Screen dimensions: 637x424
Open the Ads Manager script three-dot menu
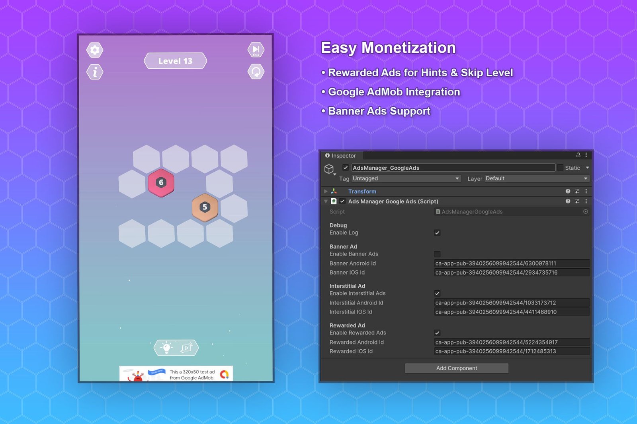click(x=586, y=201)
